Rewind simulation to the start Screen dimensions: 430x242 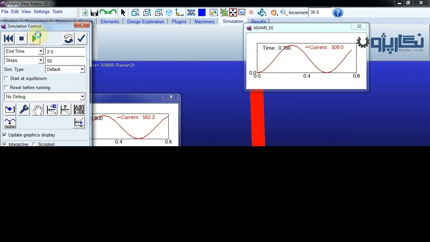[x=9, y=39]
